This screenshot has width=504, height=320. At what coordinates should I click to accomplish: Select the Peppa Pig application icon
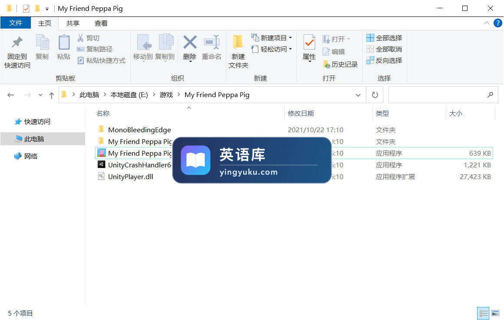(101, 153)
